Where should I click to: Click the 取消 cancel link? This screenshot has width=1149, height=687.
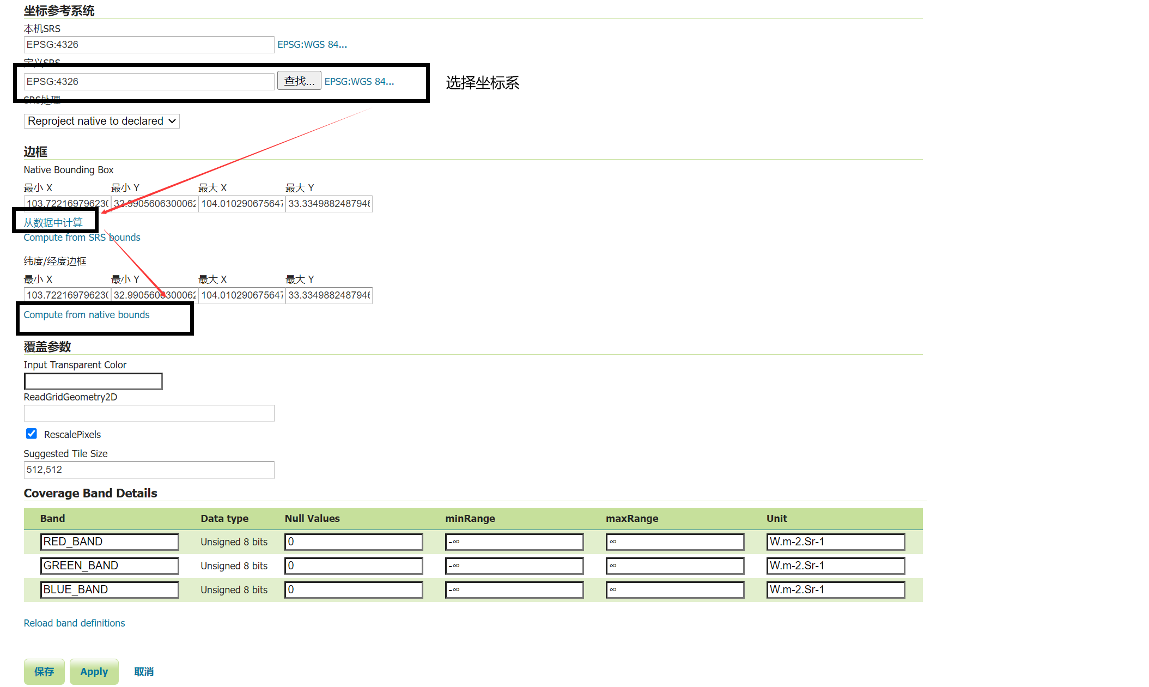click(x=144, y=671)
